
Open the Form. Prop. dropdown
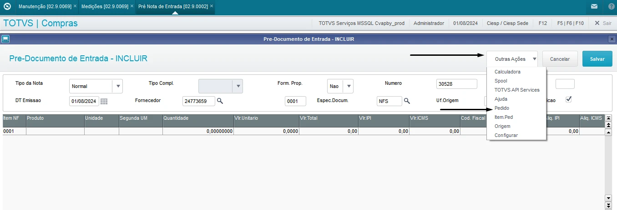pyautogui.click(x=348, y=86)
